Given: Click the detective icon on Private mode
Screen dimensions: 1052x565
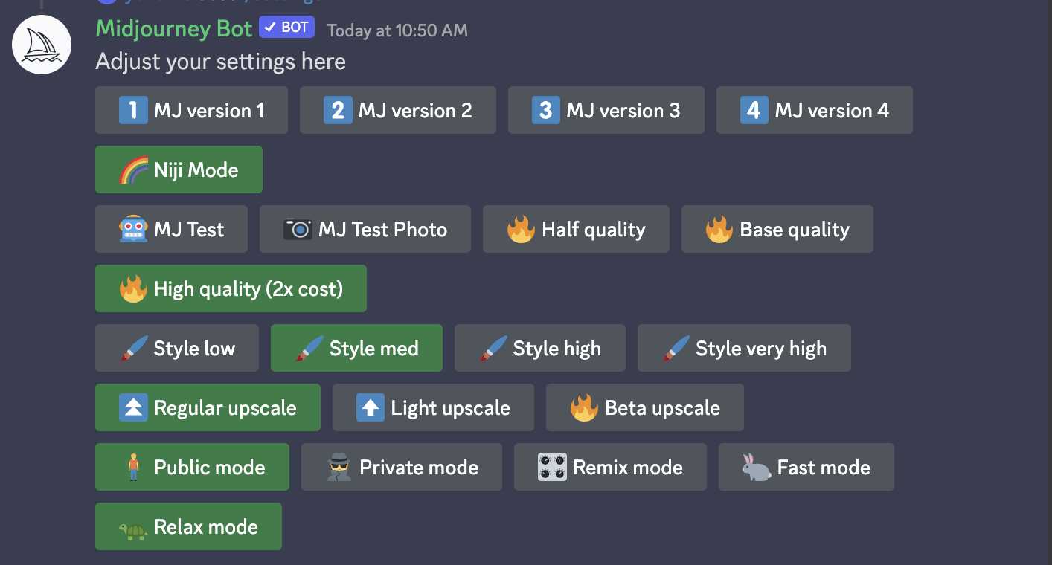Looking at the screenshot, I should point(339,468).
